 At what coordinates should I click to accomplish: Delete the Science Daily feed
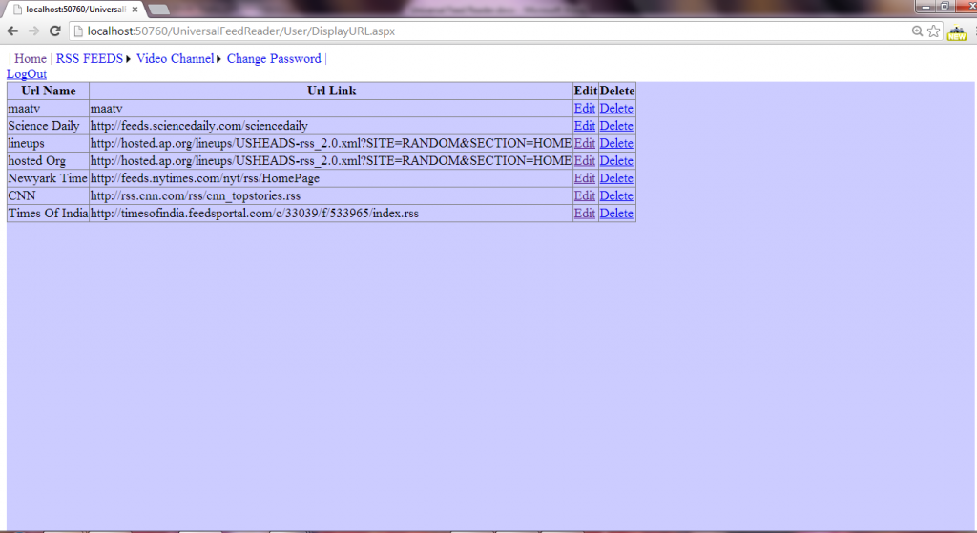coord(616,126)
